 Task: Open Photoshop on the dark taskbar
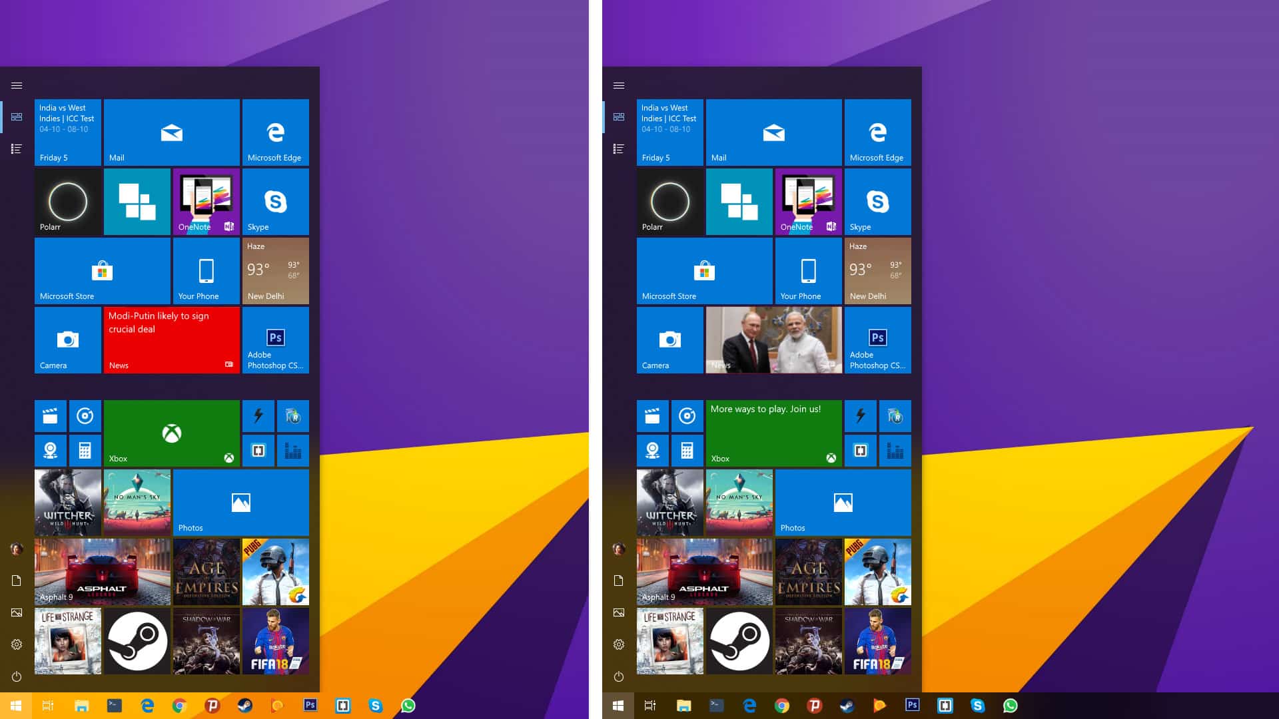click(912, 705)
